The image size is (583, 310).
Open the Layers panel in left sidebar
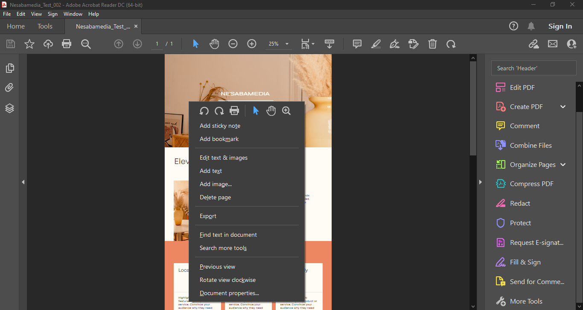(9, 108)
